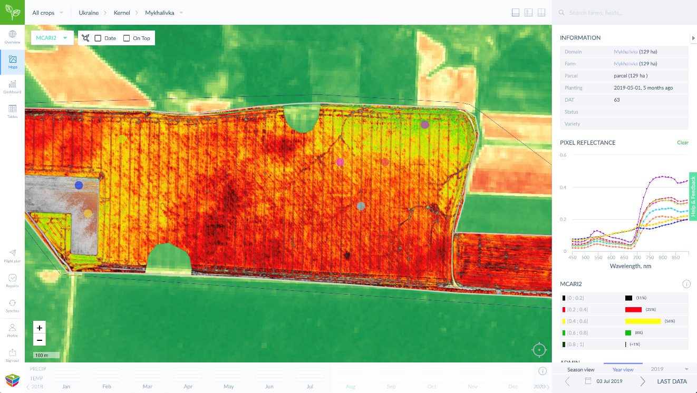Open the Mykhalivka Domain link
This screenshot has height=393, width=697.
pos(625,52)
